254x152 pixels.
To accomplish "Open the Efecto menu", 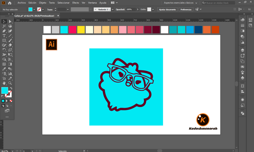I will click(x=76, y=3).
